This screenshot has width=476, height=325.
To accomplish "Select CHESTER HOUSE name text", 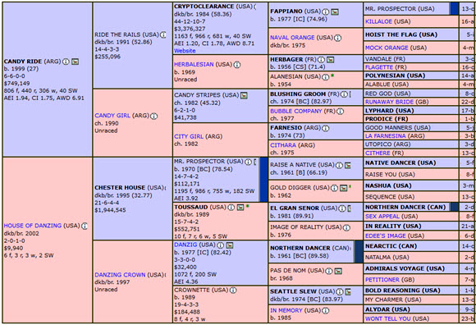I will tap(120, 188).
